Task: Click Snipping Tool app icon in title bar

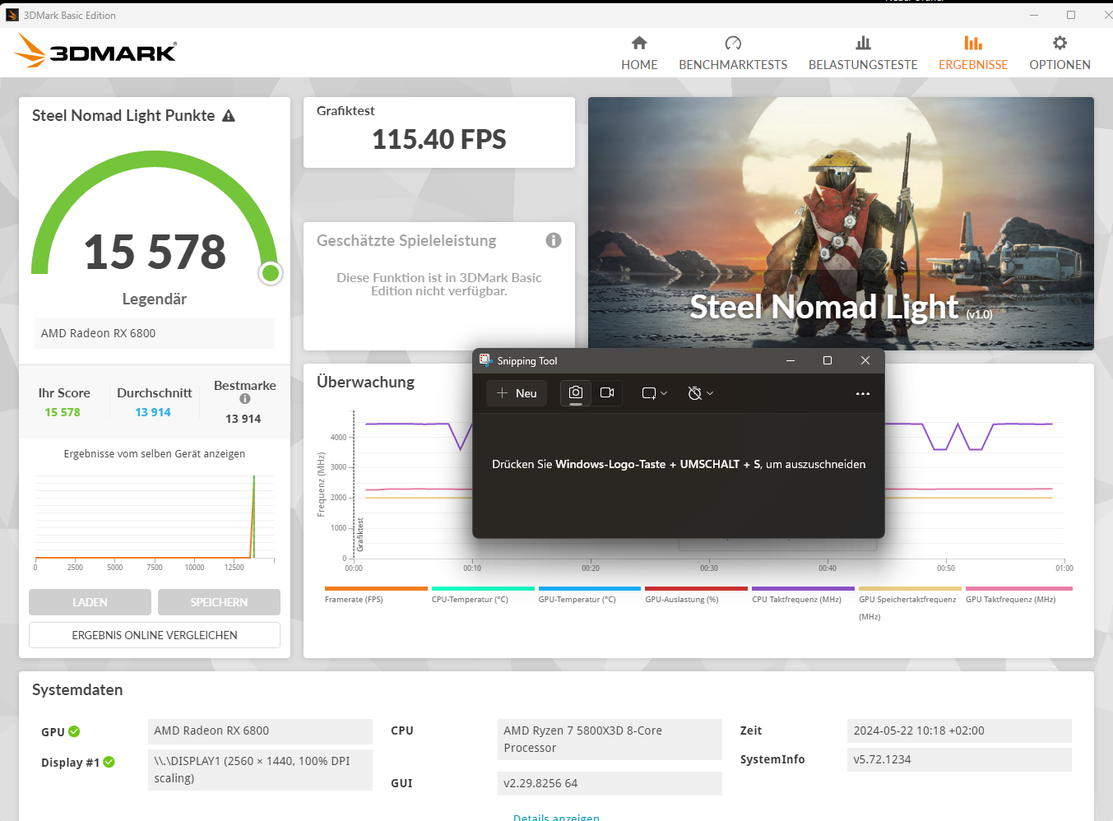Action: pos(486,360)
